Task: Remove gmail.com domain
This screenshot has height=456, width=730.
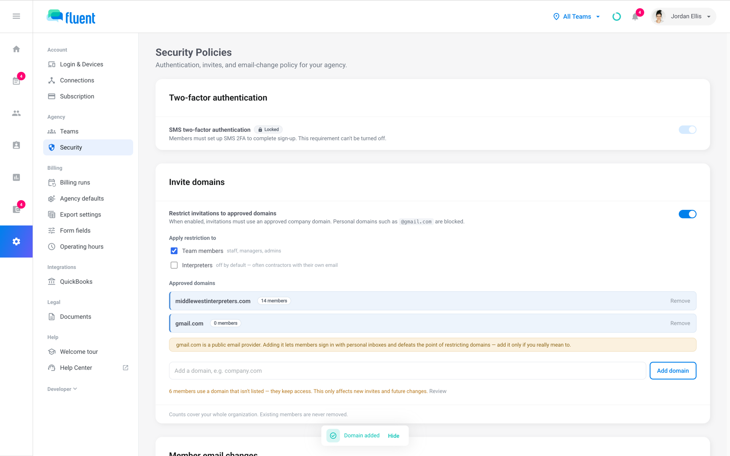Action: point(680,323)
